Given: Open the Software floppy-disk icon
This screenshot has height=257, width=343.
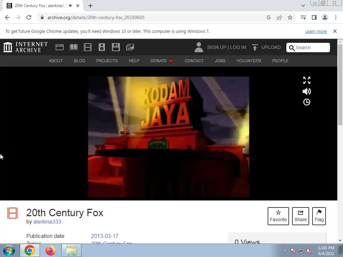Looking at the screenshot, I should pyautogui.click(x=116, y=47).
